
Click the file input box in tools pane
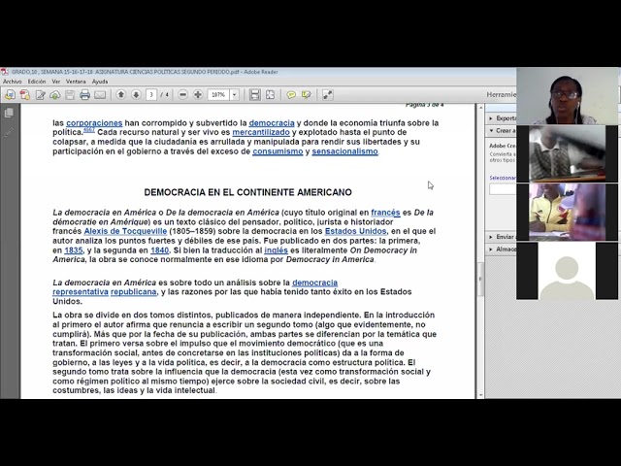click(x=503, y=189)
